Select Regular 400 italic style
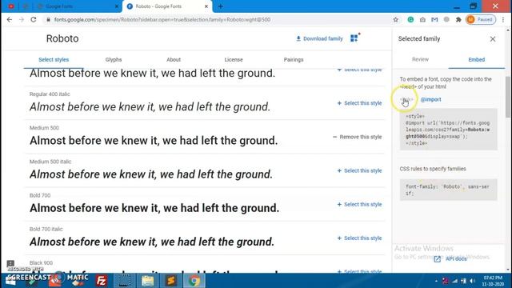Screen dimensions: 512x288 click(359, 103)
